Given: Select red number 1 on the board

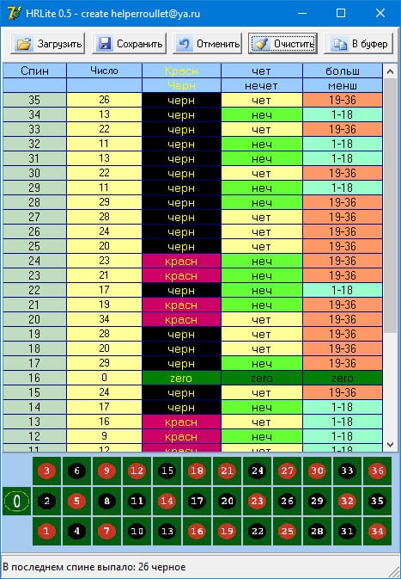Looking at the screenshot, I should [x=47, y=532].
